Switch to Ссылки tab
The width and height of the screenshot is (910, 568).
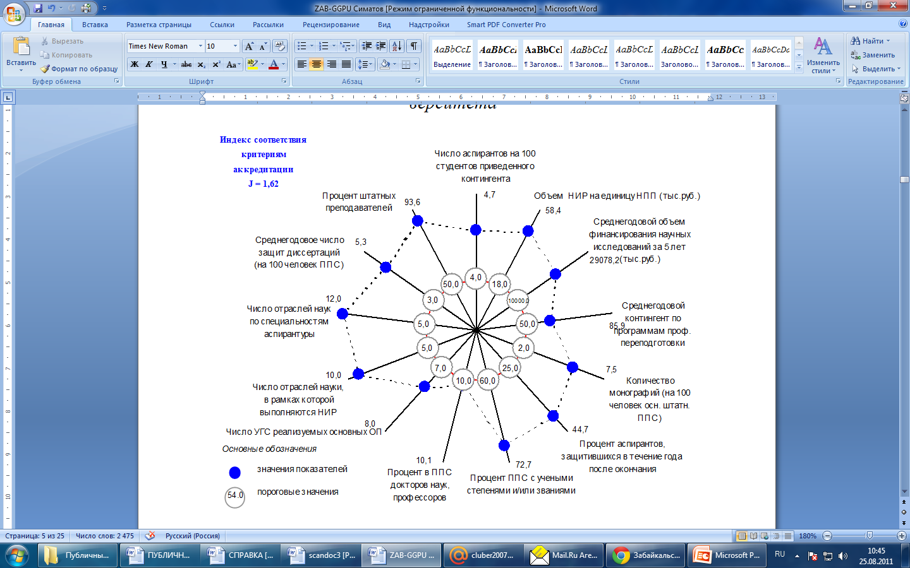tap(222, 25)
